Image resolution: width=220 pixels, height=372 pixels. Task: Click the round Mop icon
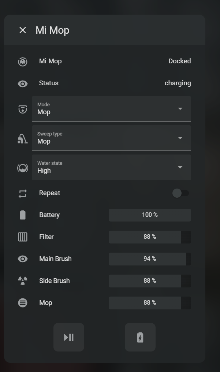[x=23, y=303]
